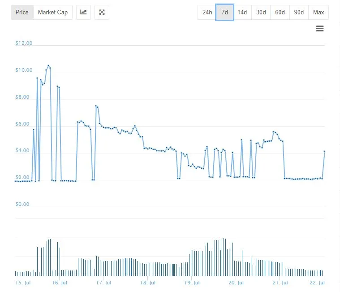Choose the 60d time range
Viewport: 340px width, 292px height.
pyautogui.click(x=280, y=13)
